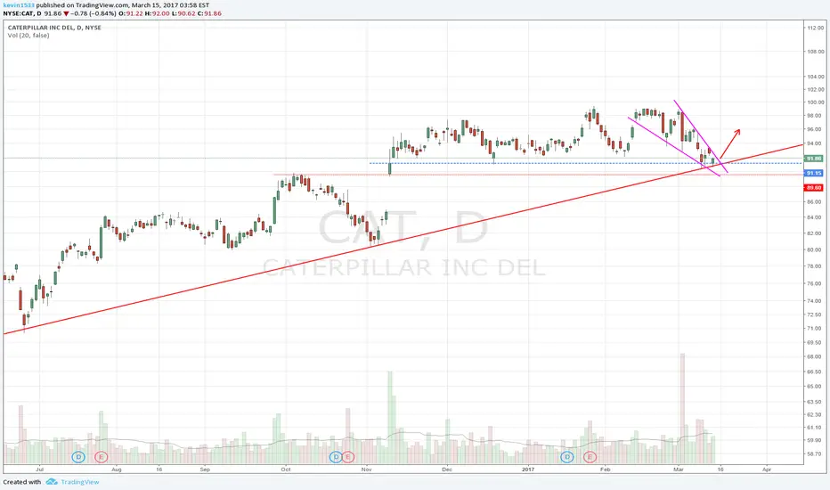Image resolution: width=830 pixels, height=490 pixels.
Task: Click the 80.00 price axis label
Action: pyautogui.click(x=816, y=250)
